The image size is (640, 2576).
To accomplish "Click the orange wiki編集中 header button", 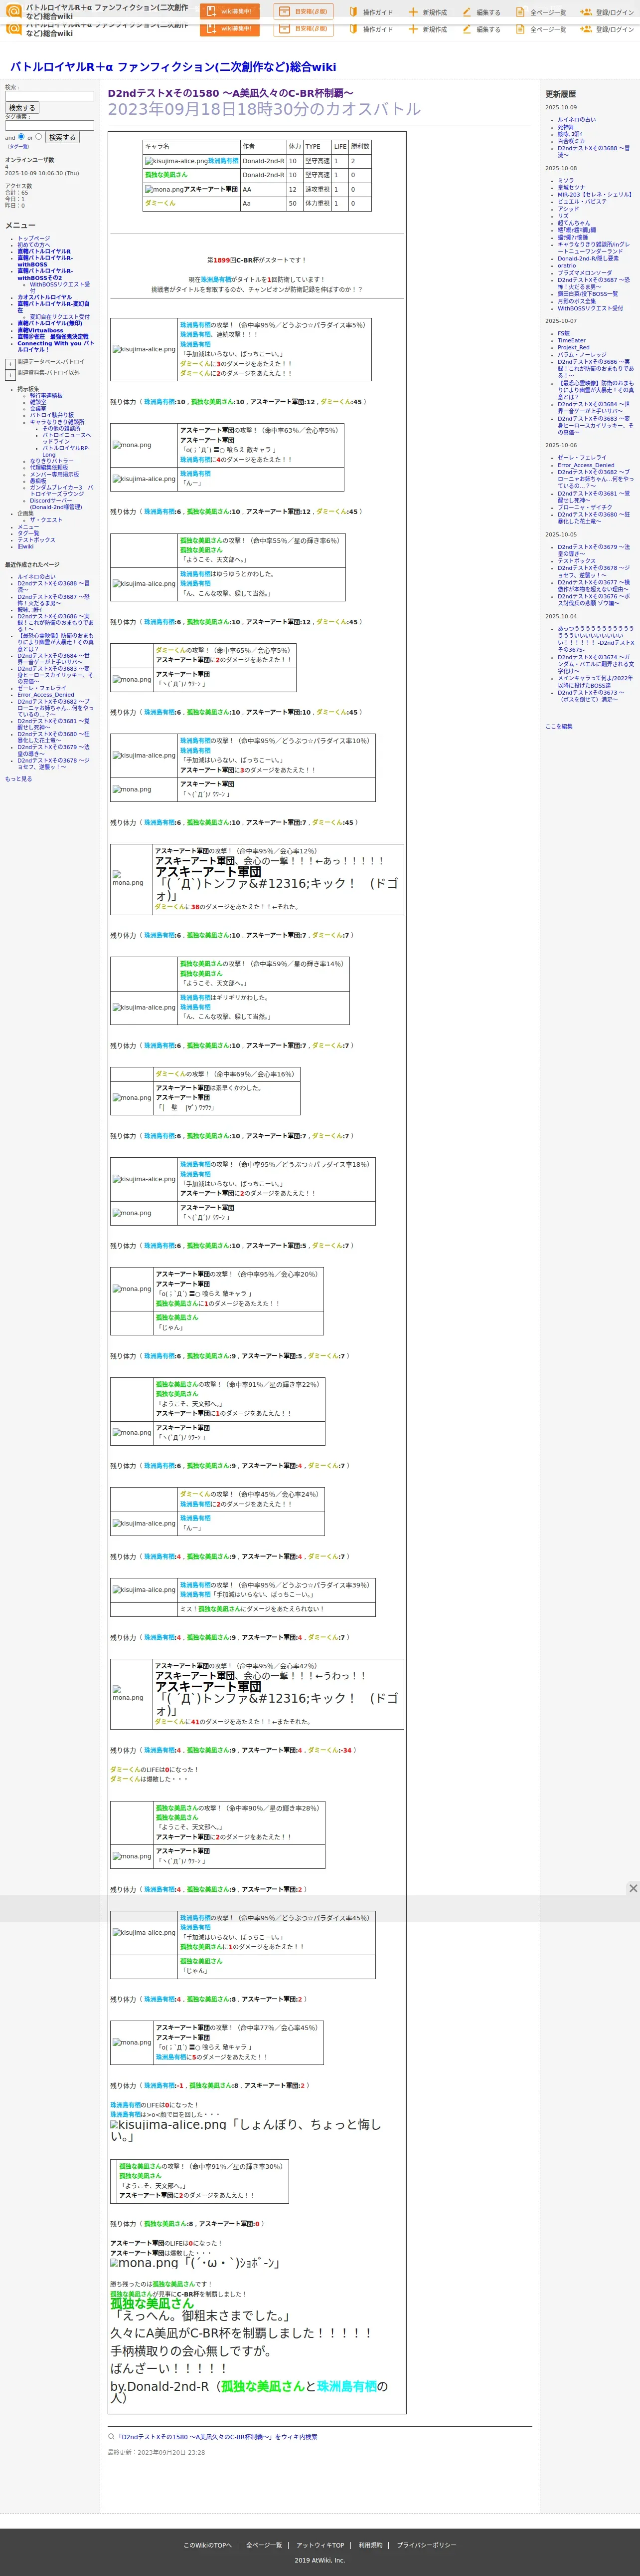I will (x=230, y=12).
